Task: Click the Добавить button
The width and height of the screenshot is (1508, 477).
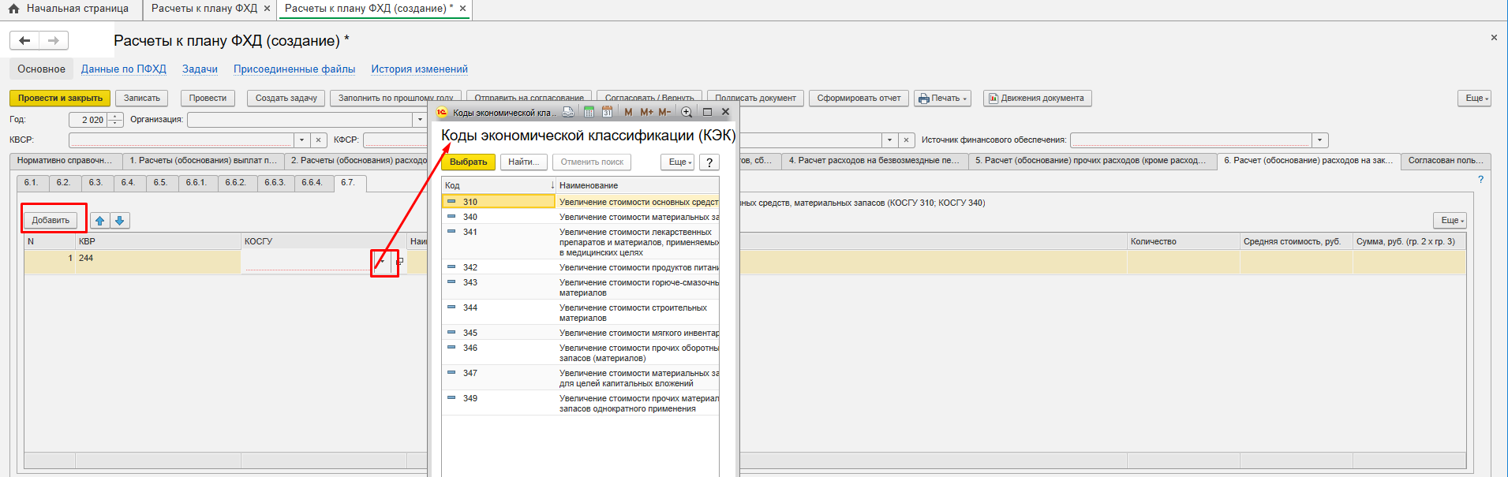Action: tap(51, 221)
